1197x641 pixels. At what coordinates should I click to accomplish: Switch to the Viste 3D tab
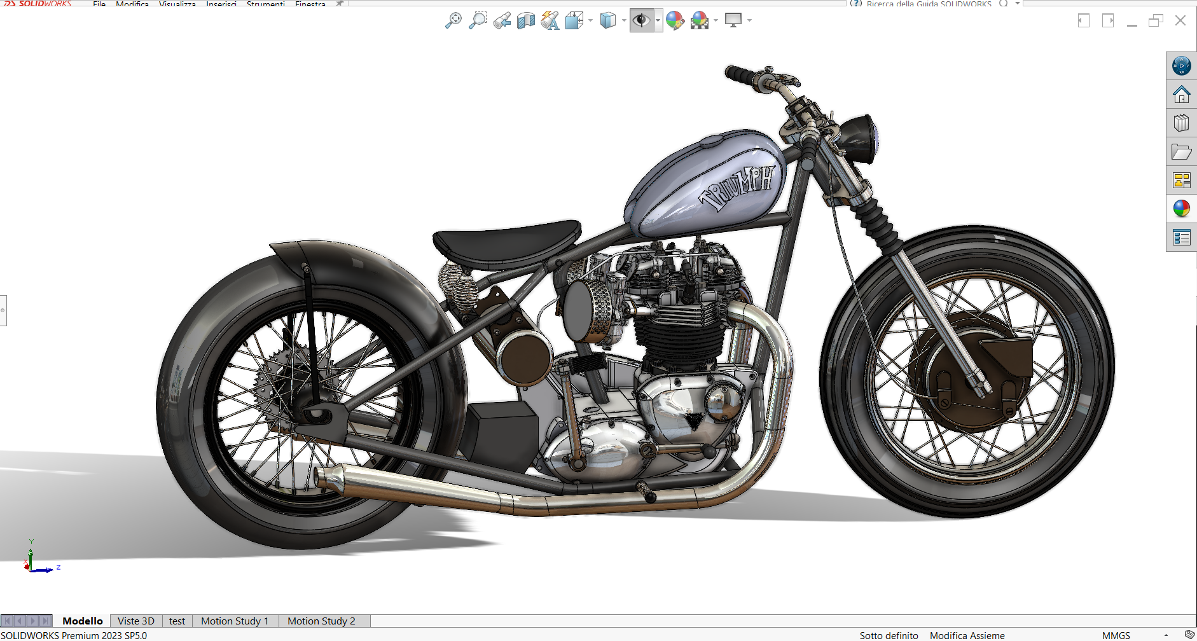pos(136,621)
